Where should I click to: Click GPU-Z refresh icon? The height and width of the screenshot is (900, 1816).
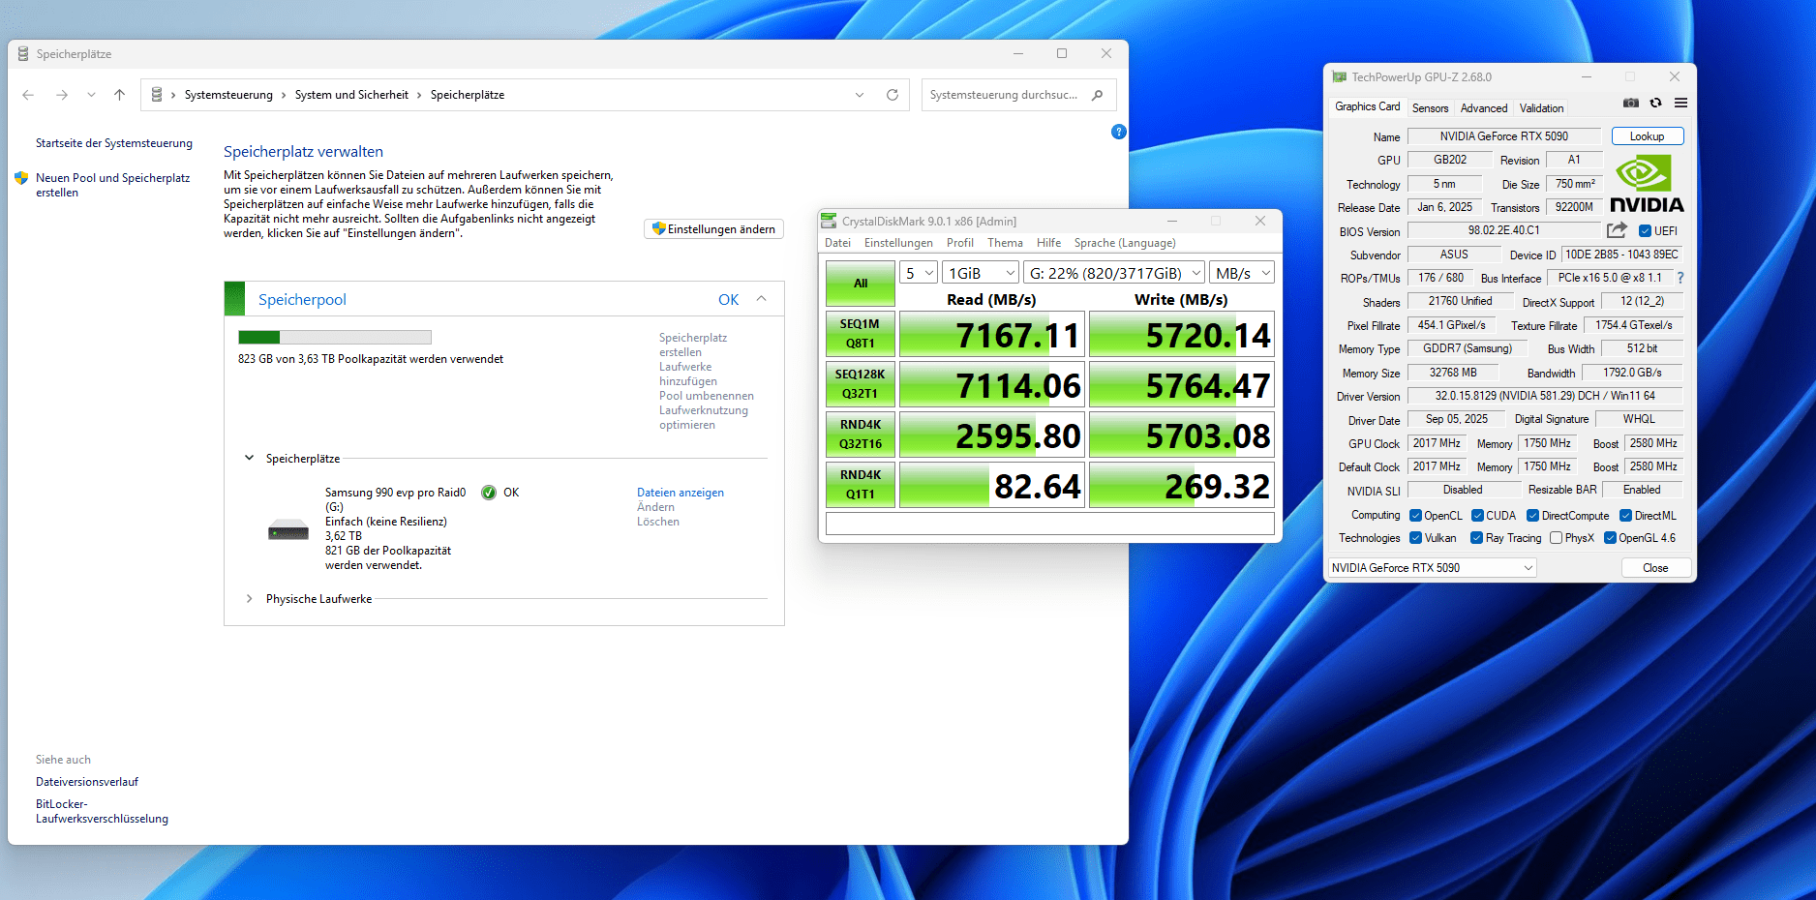click(x=1656, y=103)
